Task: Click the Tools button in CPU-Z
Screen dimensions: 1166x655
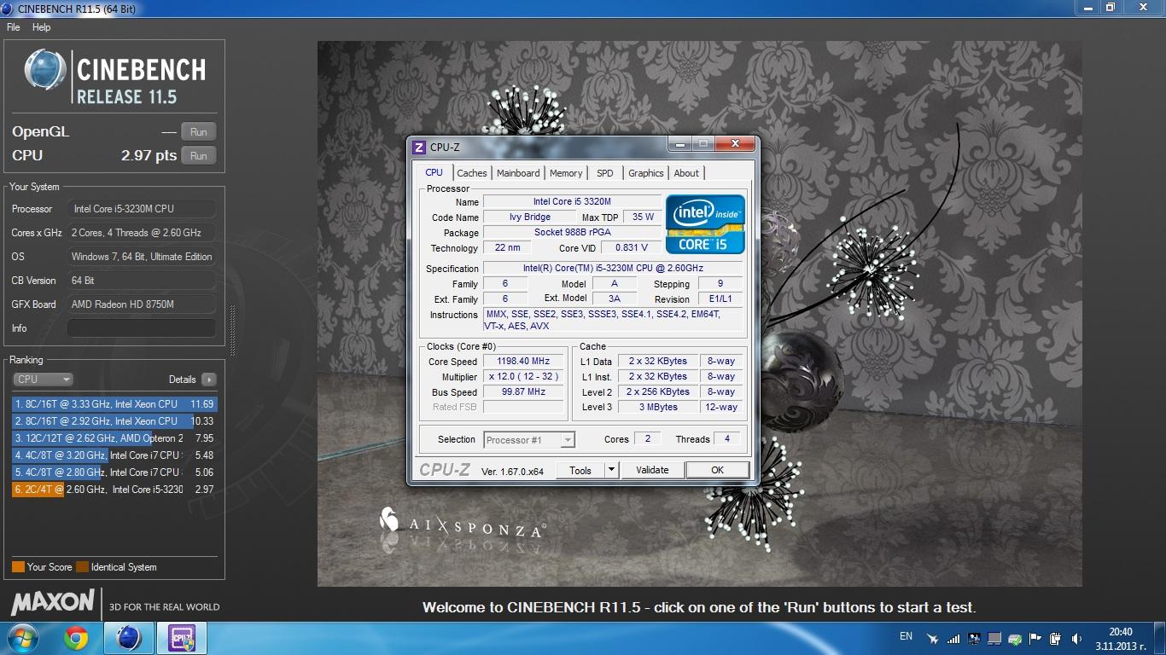Action: [580, 470]
